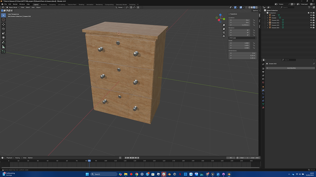
Task: Select the Rotate tool in the toolbar
Action: [x=4, y=29]
